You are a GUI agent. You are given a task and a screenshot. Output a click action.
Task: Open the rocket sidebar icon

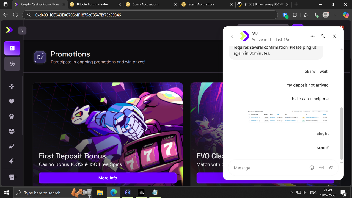(12, 146)
